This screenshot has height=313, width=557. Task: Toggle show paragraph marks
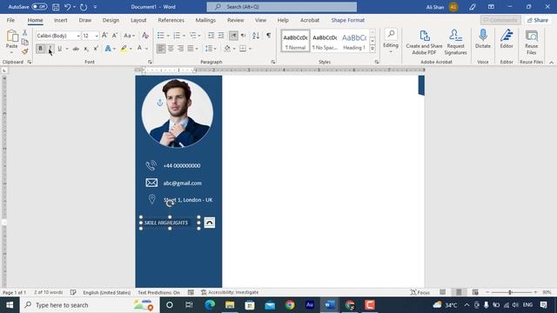[x=269, y=36]
